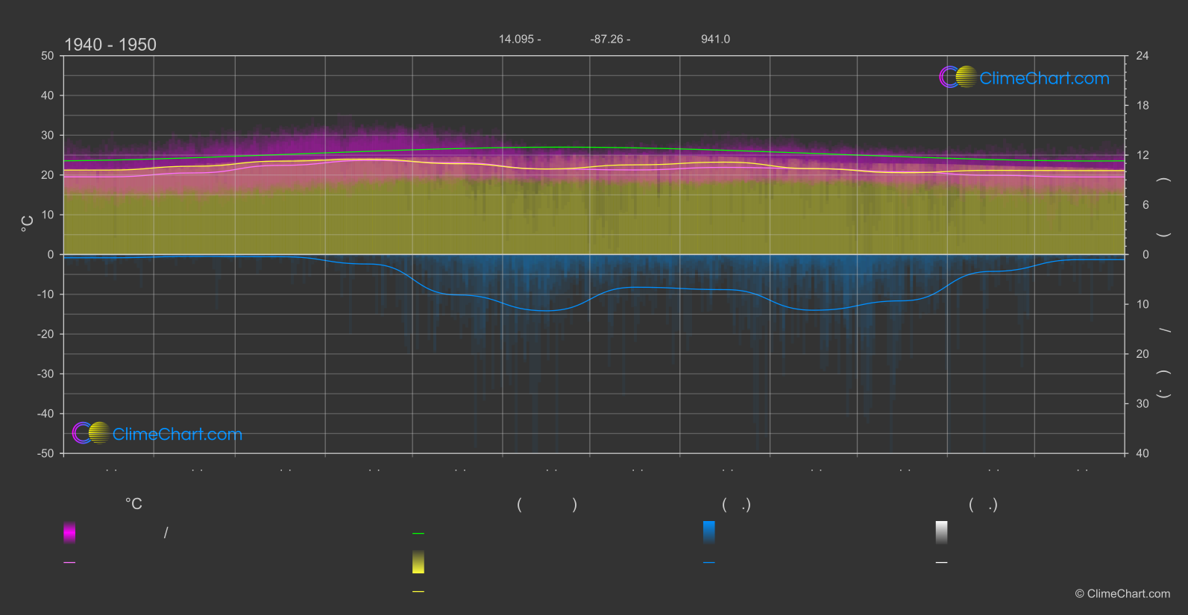
Task: Click the ClimeChart.com logo above the chart lines
Action: tap(1024, 78)
